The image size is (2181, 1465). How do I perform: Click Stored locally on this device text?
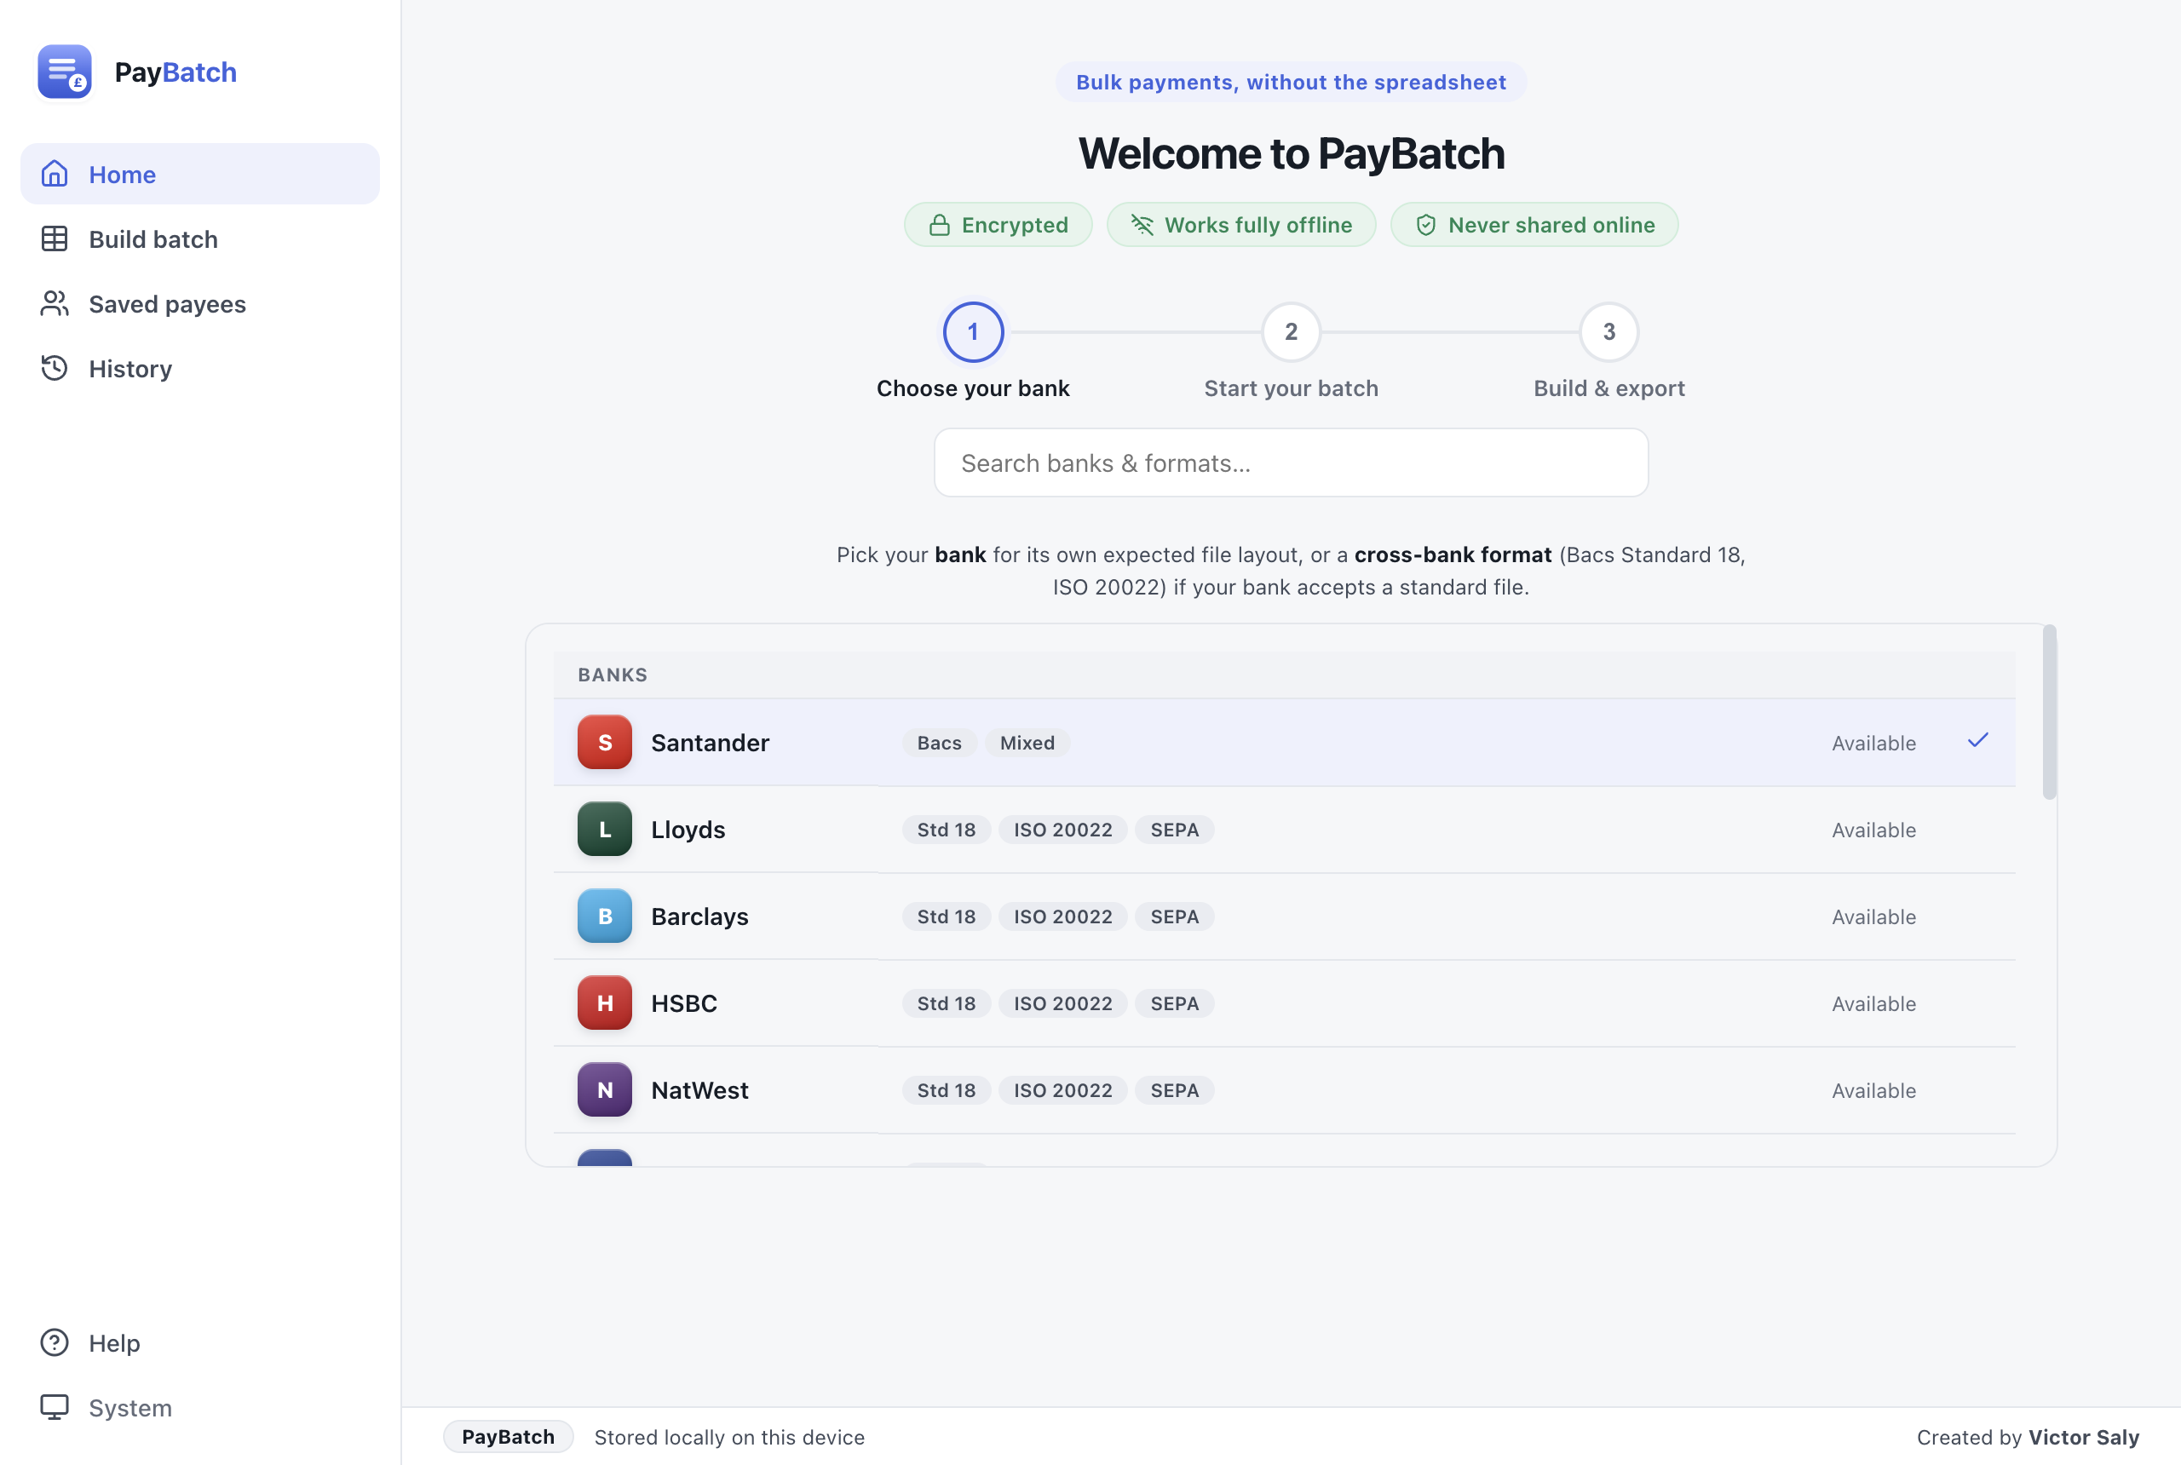coord(730,1437)
